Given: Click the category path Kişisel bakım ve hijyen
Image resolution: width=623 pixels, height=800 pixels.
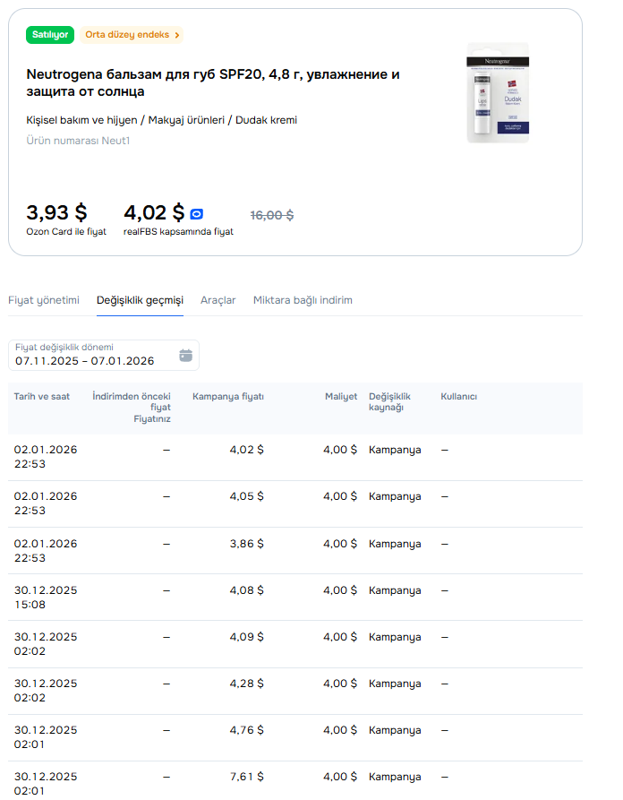Looking at the screenshot, I should (81, 120).
